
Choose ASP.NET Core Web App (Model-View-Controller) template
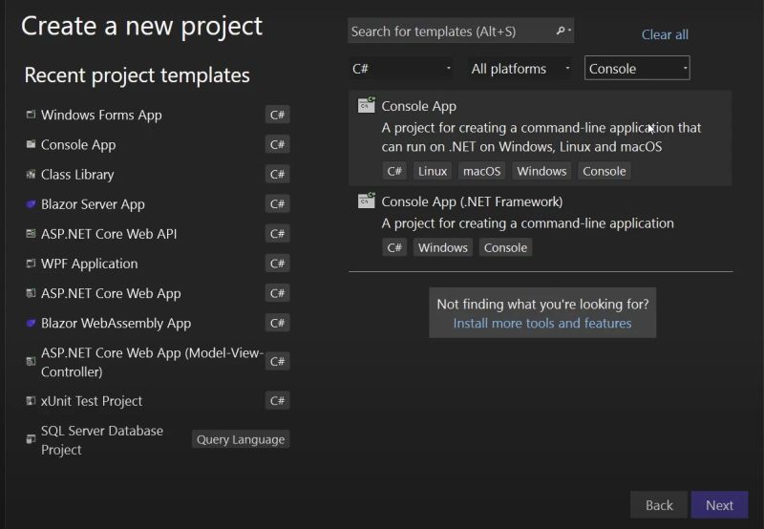click(x=158, y=362)
